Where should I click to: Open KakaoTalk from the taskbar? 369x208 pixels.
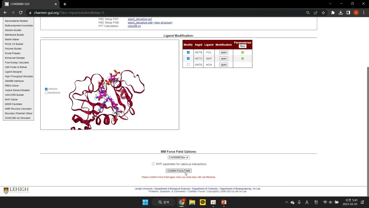tap(203, 202)
